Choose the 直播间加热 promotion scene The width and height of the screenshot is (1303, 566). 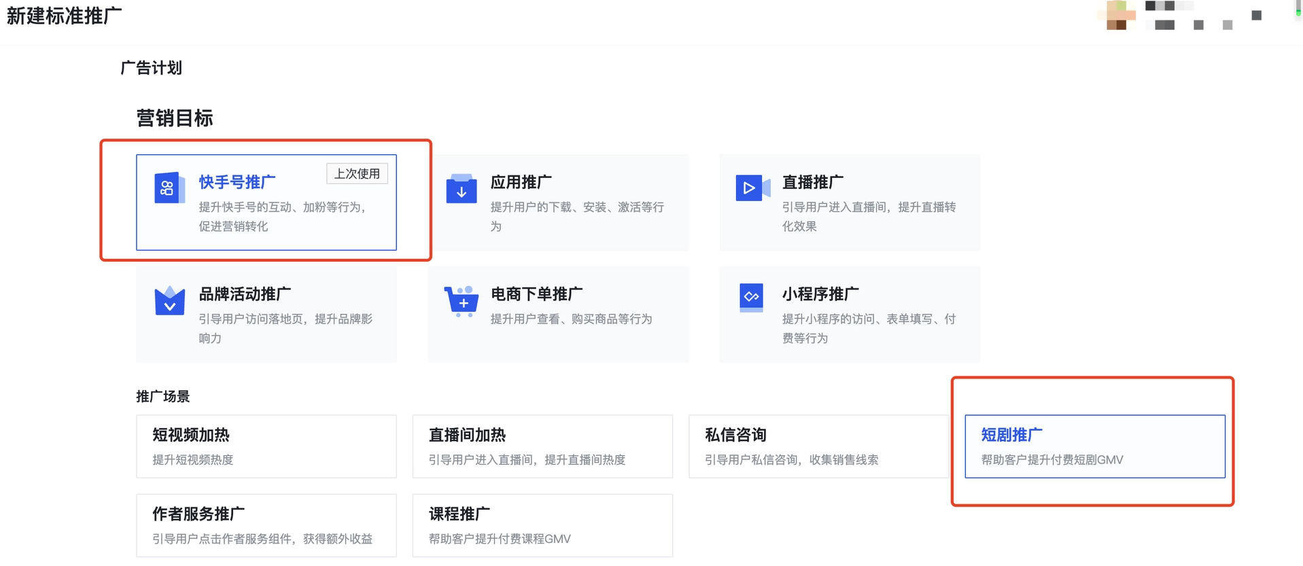tap(542, 446)
